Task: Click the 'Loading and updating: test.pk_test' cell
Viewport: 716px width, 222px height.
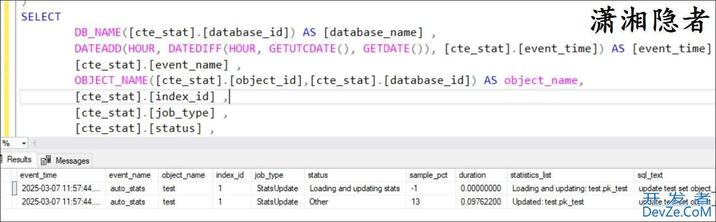Action: point(570,188)
